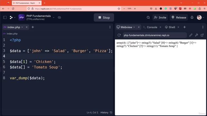Click line 3 $data array code
The image size is (207, 116).
click(x=61, y=51)
